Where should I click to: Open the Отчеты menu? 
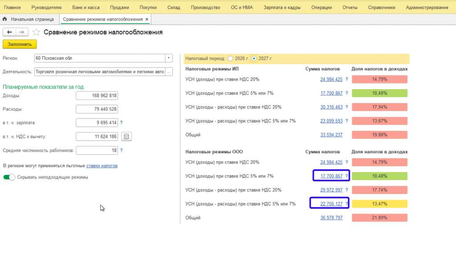[350, 7]
